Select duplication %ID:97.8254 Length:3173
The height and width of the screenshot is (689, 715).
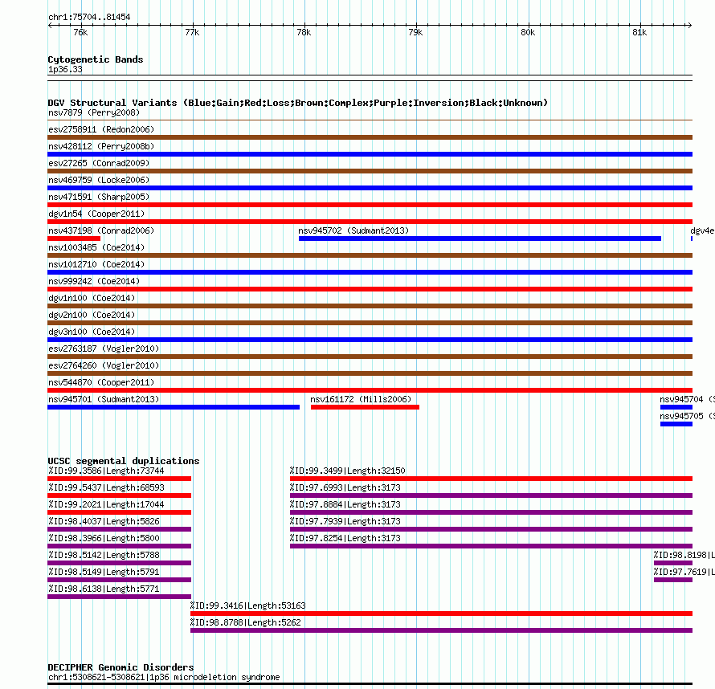(491, 546)
